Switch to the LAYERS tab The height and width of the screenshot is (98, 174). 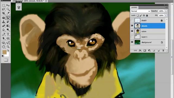[134, 7]
